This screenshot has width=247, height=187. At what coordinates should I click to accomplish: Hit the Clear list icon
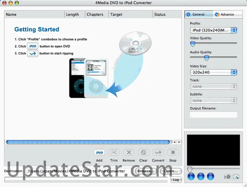[143, 153]
